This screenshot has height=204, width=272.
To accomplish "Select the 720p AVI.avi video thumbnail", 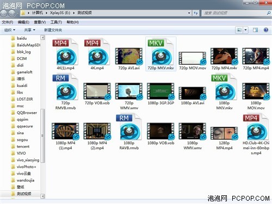I will tap(129, 56).
